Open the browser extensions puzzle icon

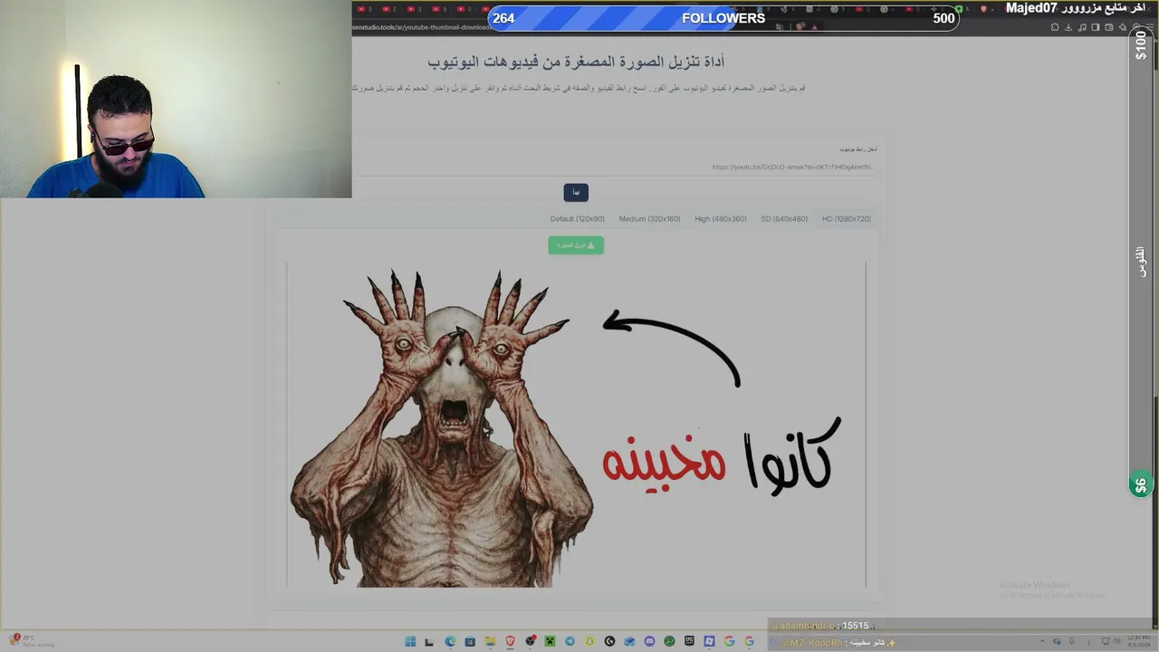tap(1056, 27)
